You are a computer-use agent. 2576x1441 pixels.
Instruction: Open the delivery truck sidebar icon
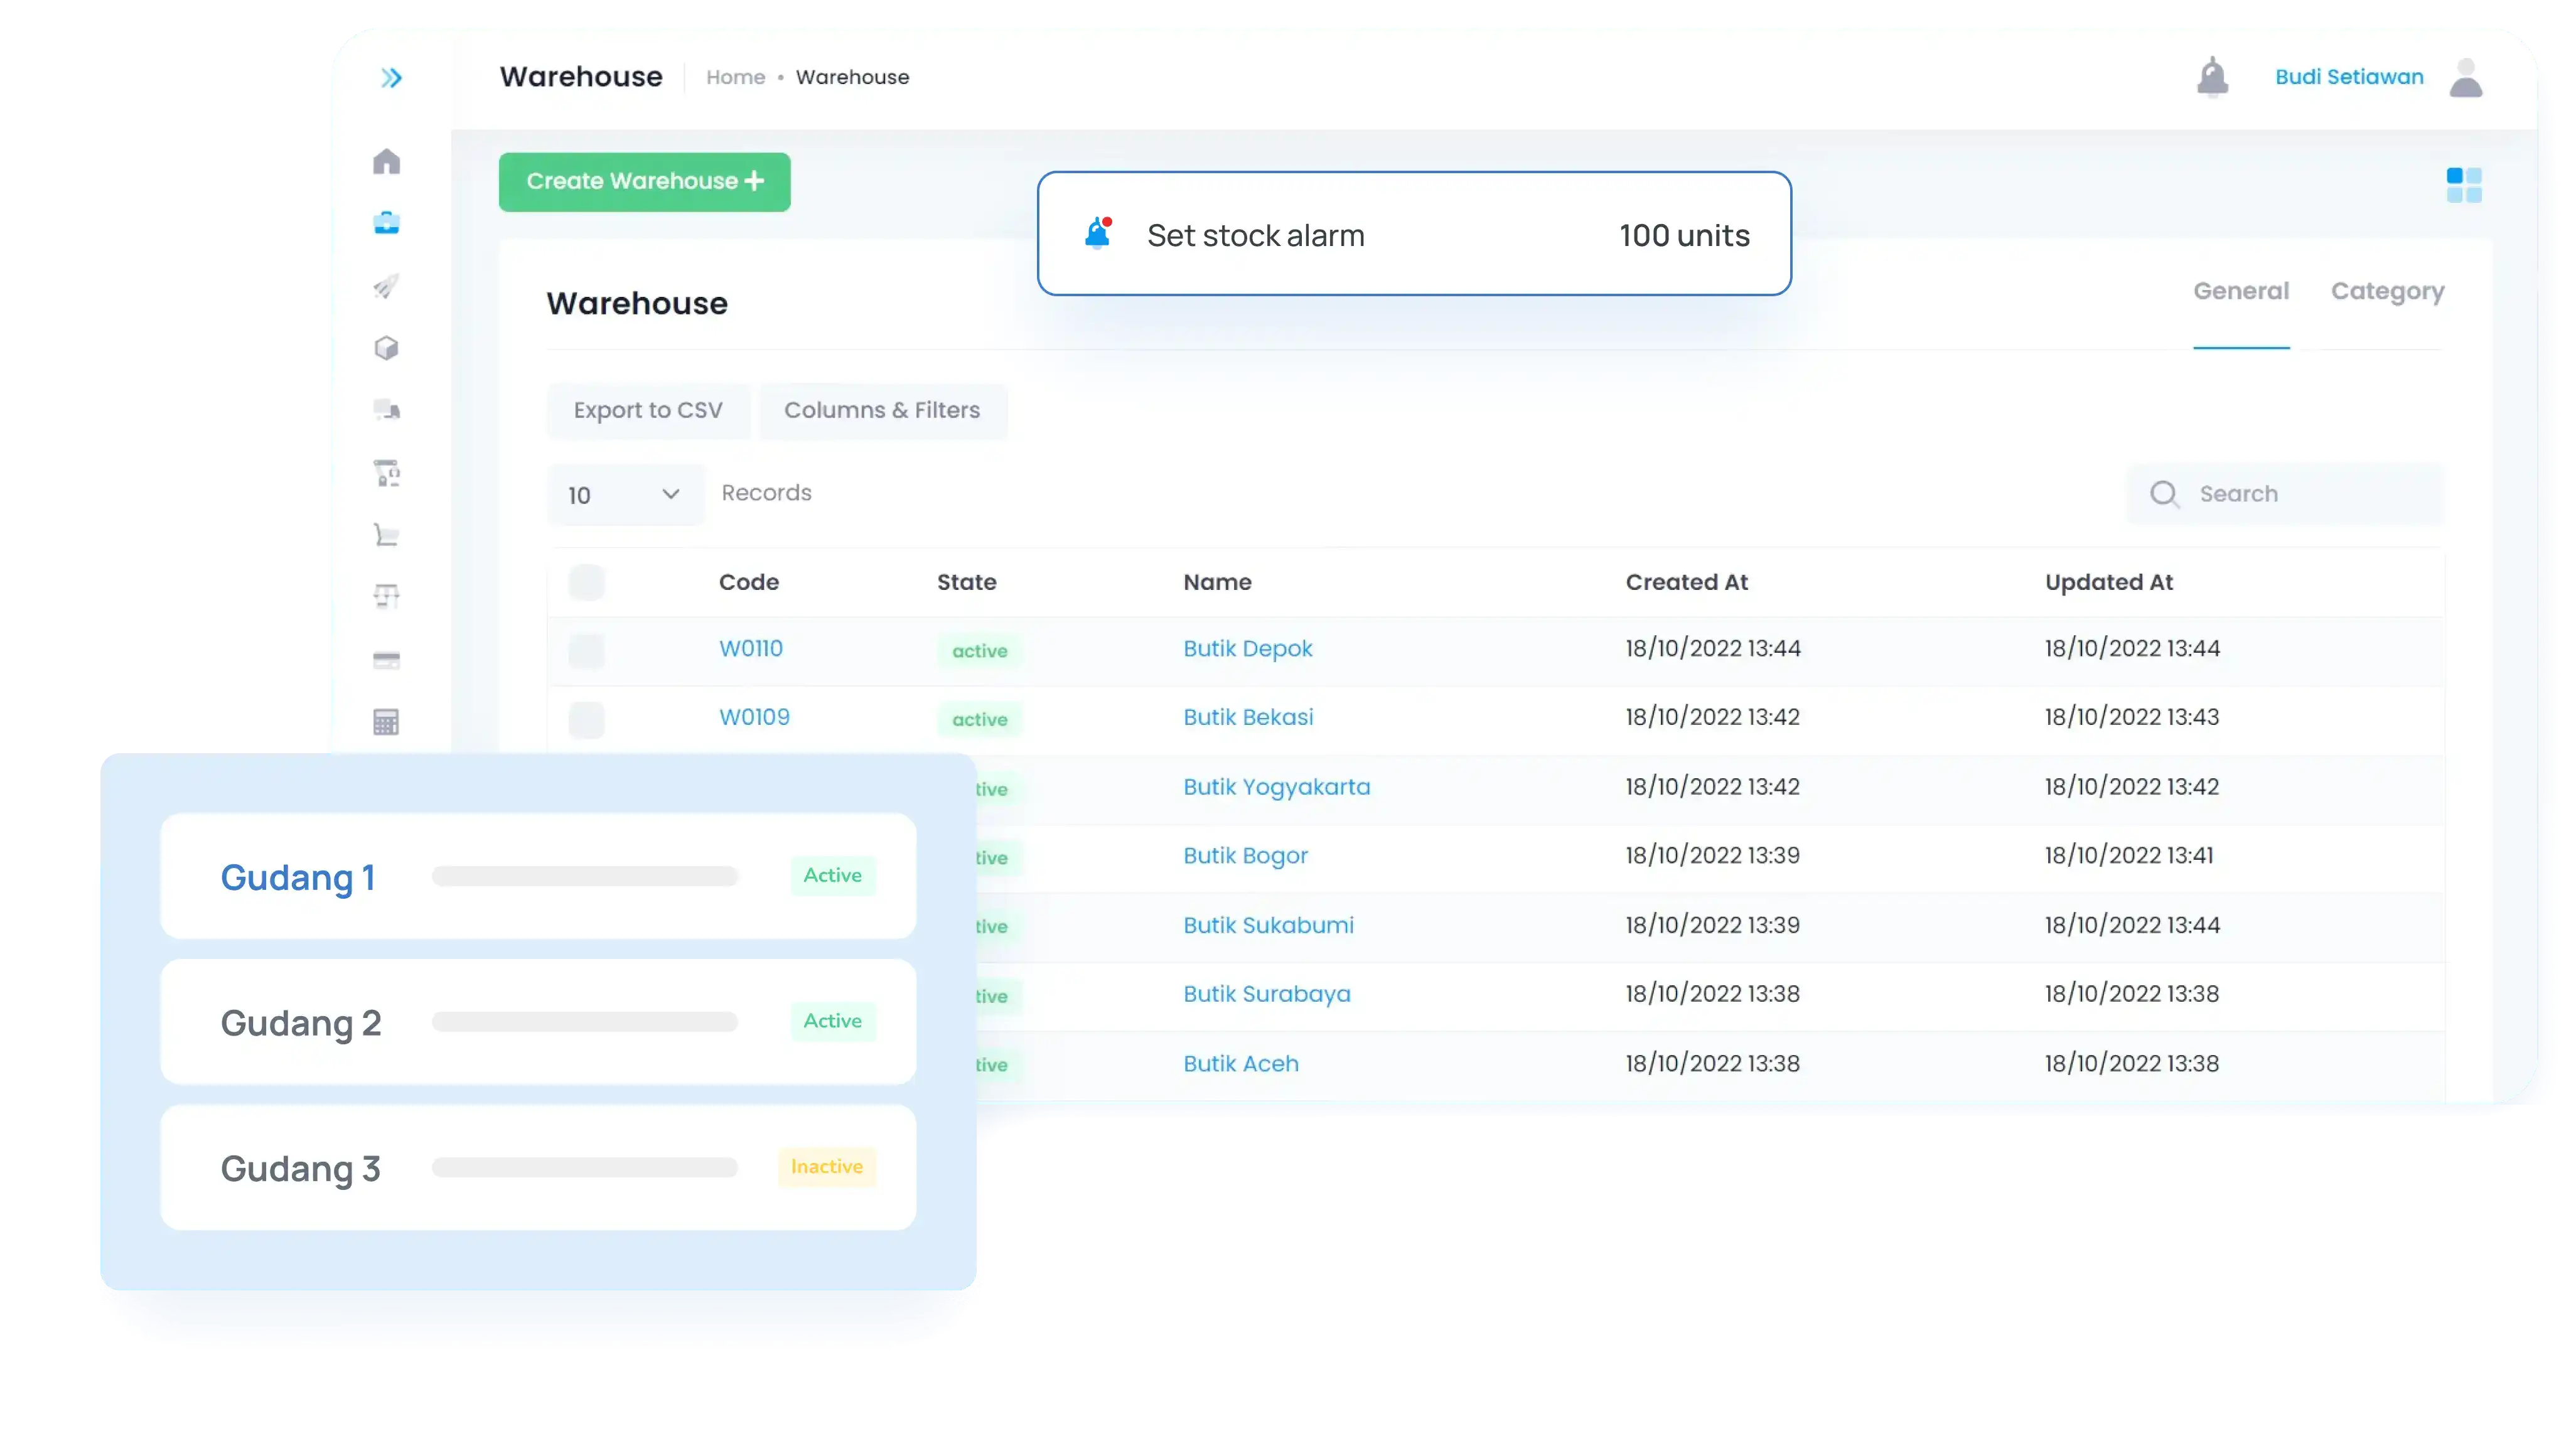point(387,410)
